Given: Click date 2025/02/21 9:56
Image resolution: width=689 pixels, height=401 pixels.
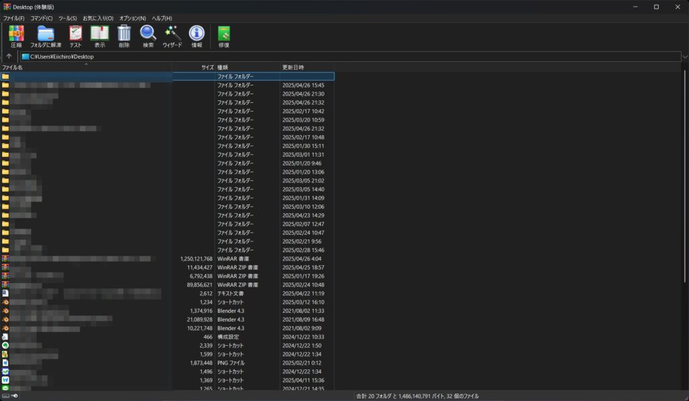Looking at the screenshot, I should click(302, 241).
